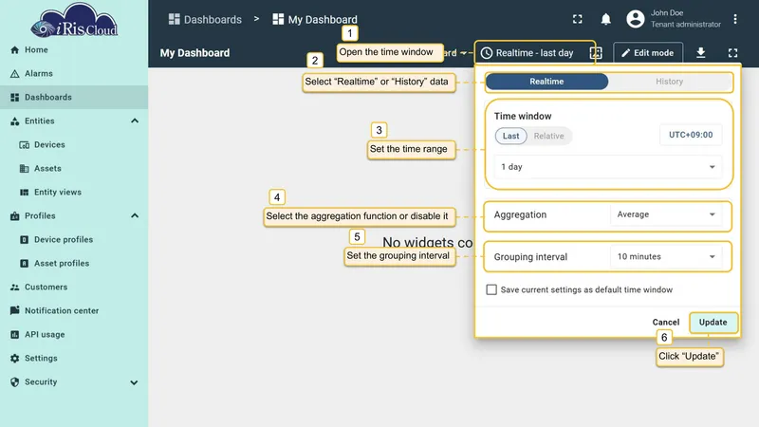
Task: Open the Assets sidebar entry
Action: coord(74,169)
